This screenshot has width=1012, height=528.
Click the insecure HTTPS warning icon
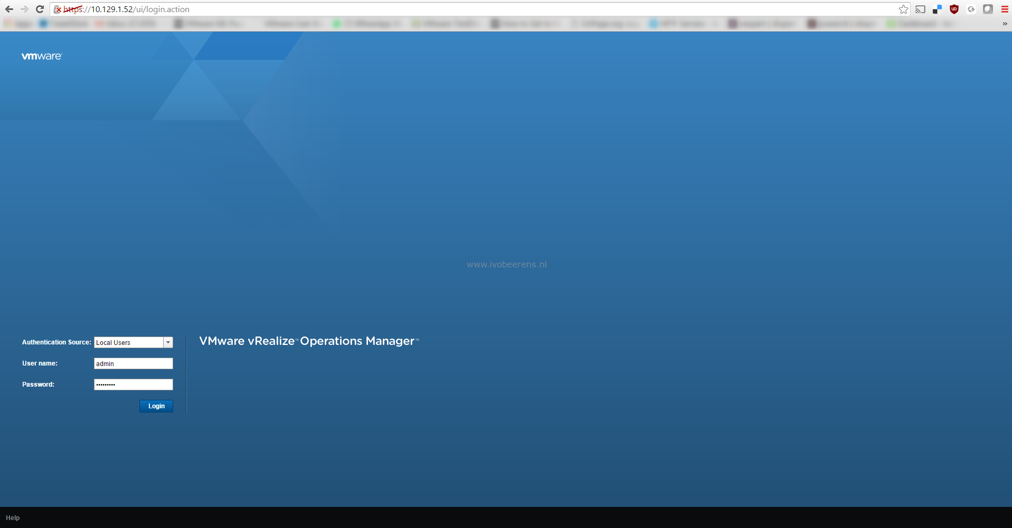(x=58, y=9)
